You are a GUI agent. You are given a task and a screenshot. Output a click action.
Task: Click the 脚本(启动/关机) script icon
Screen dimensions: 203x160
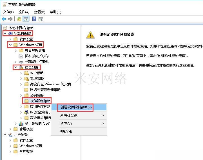click(21, 56)
